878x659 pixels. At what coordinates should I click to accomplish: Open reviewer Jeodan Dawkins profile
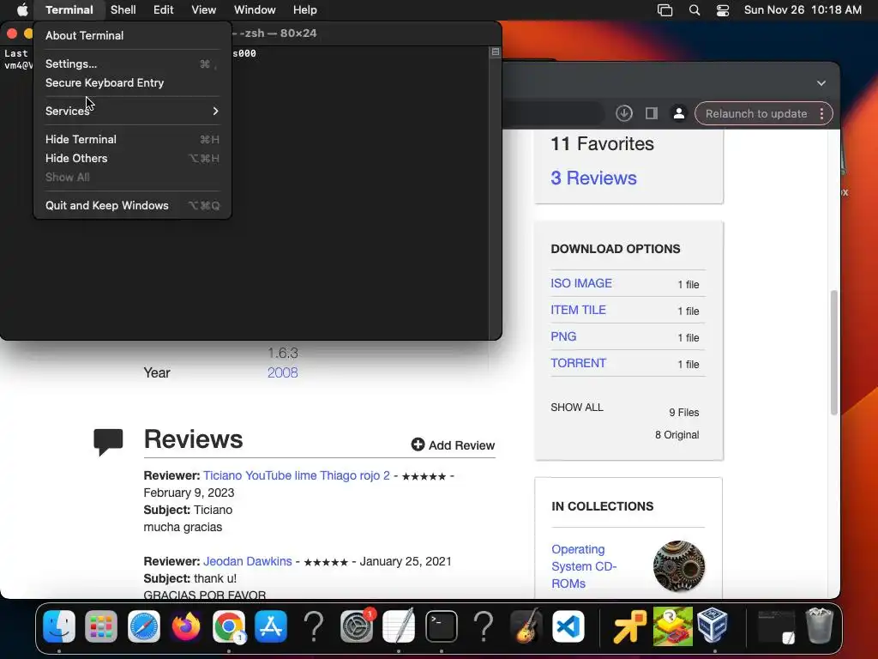248,561
